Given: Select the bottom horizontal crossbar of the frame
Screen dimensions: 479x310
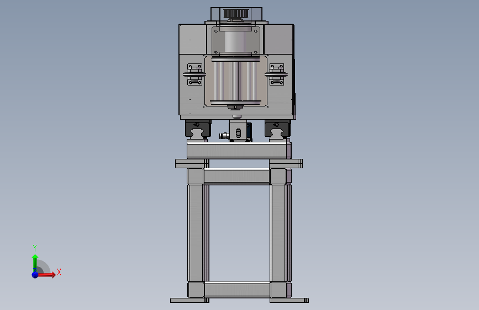Looking at the screenshot, I should [237, 290].
